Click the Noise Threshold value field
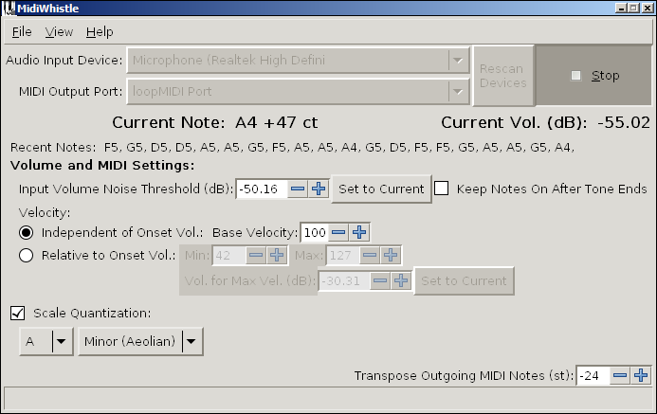Viewport: 657px width, 414px height. coord(261,189)
